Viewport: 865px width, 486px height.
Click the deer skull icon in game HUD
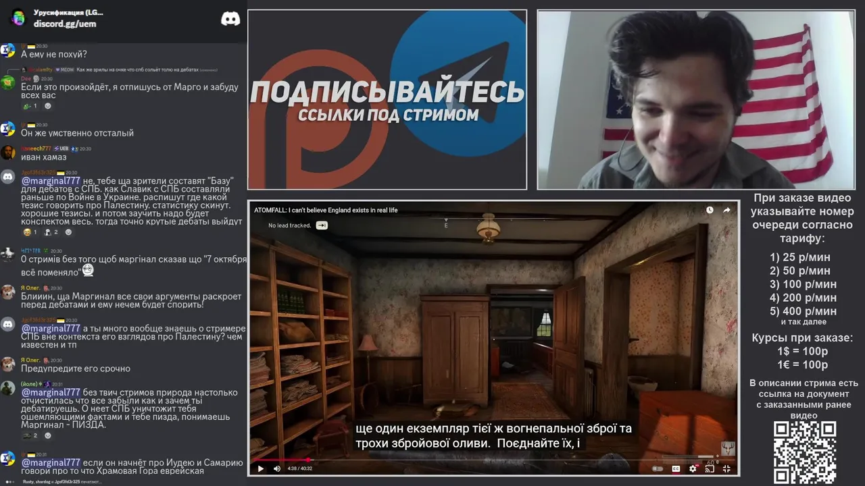(728, 448)
